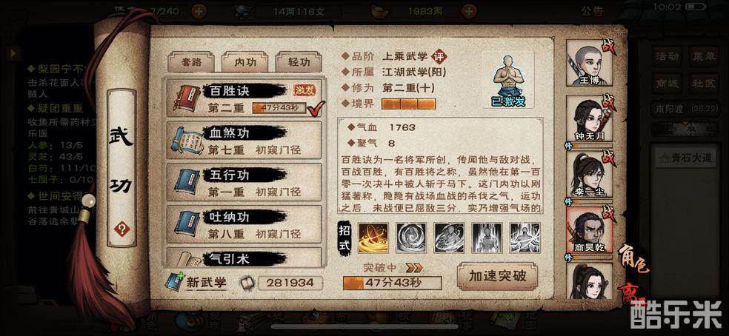Toggle the red checkmark on 百胜诀
The width and height of the screenshot is (729, 336).
click(316, 109)
